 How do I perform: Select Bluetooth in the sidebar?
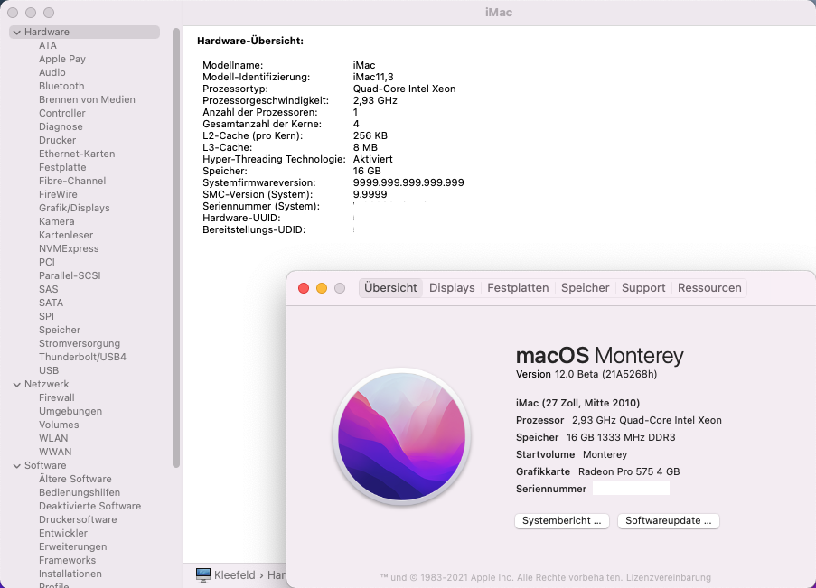[61, 86]
